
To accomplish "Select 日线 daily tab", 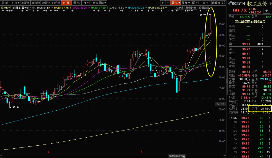I will [x=66, y=3].
